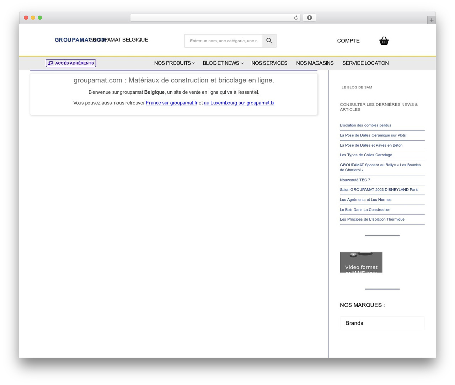Follow the Luxembourg sur groupamat.lu link

[239, 103]
